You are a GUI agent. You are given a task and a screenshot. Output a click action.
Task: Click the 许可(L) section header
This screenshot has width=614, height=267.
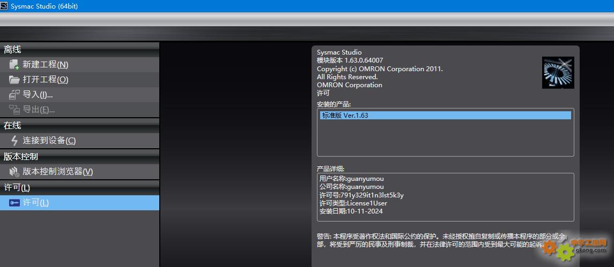point(79,188)
